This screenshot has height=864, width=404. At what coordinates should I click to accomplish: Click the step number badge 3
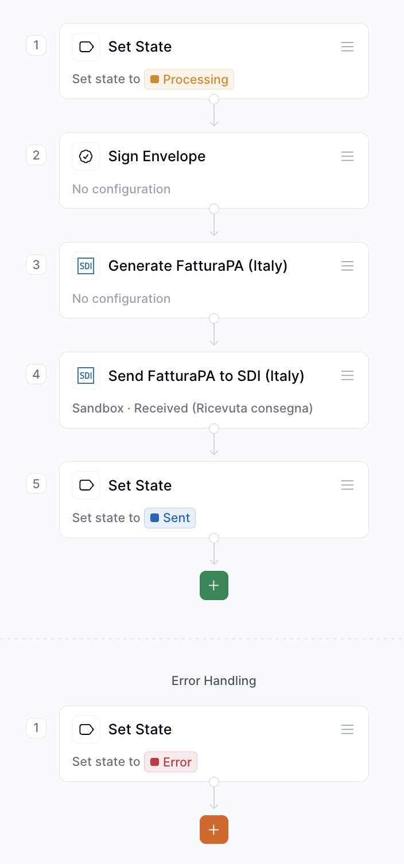click(x=36, y=264)
